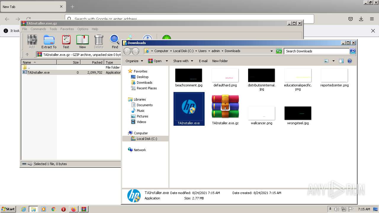This screenshot has height=213, width=379.
Task: Open Help menu in WinRAR
Action: [95, 29]
